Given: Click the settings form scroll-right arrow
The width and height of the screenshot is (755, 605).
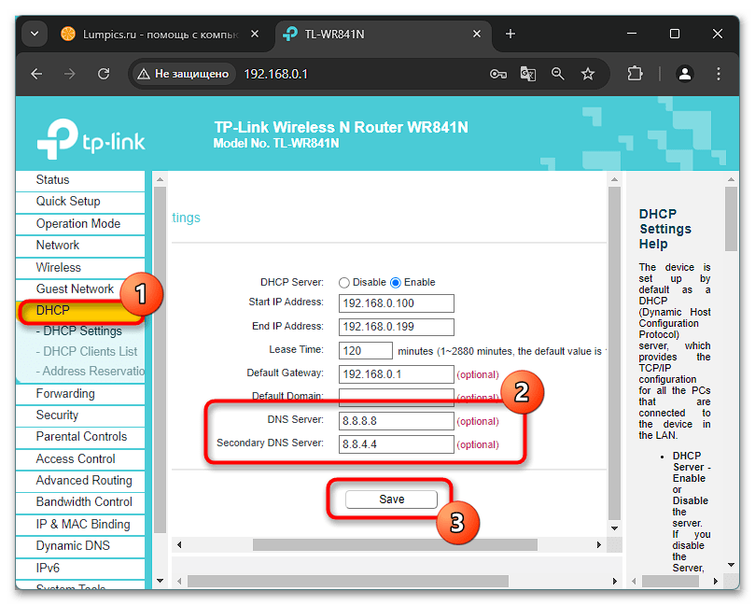Looking at the screenshot, I should click(599, 545).
